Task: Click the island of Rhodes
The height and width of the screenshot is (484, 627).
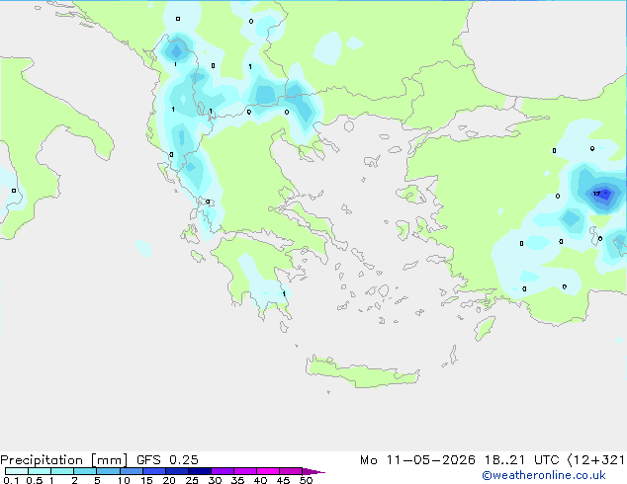Action: (485, 328)
